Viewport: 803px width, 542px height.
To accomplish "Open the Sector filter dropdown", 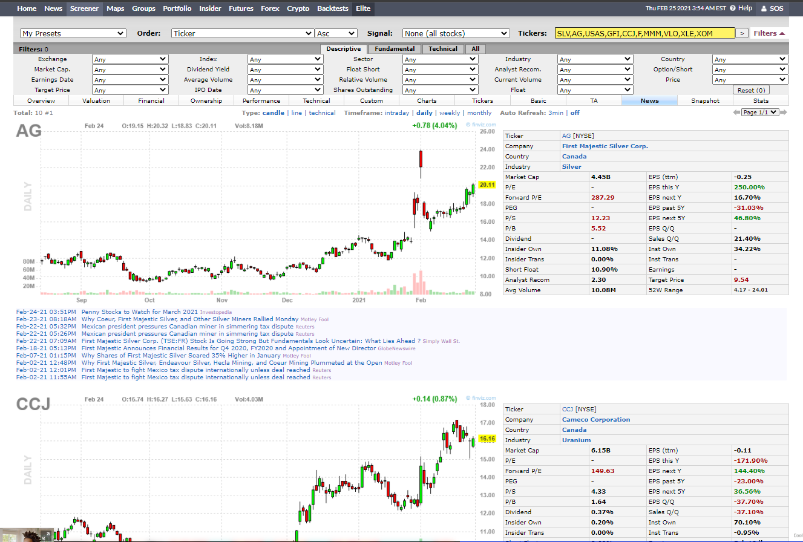I will pos(440,59).
